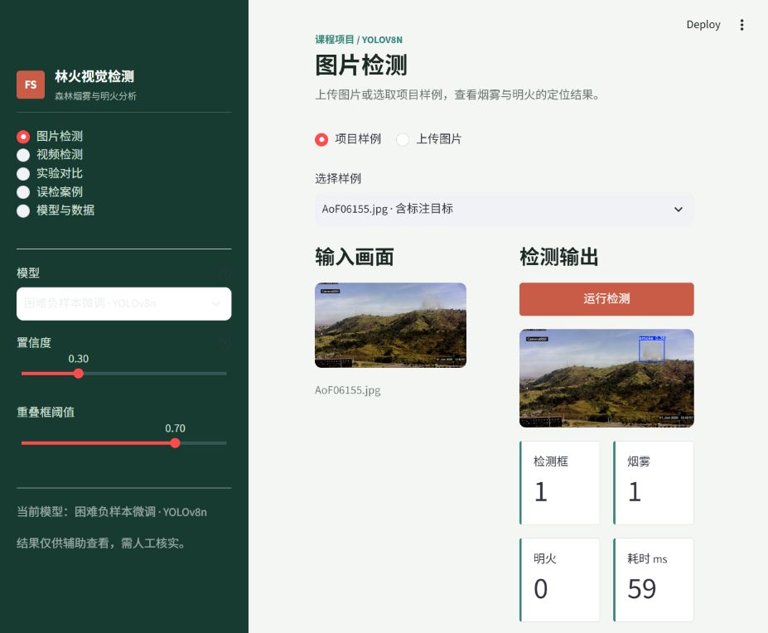This screenshot has width=768, height=633.
Task: Select 实验对比 in sidebar navigation
Action: [50, 173]
